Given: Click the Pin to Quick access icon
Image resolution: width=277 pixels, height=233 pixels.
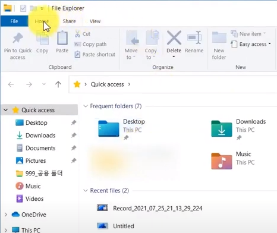Looking at the screenshot, I should point(18,38).
